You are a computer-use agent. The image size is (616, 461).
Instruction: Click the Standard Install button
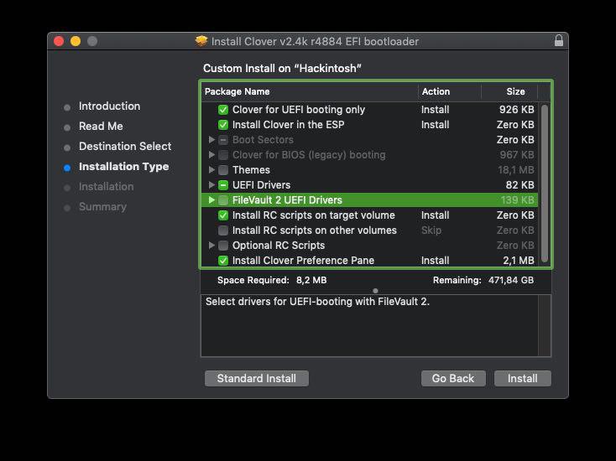point(257,378)
